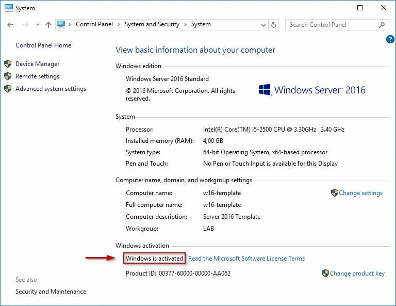The width and height of the screenshot is (396, 306).
Task: Click the System breadcrumb in address bar
Action: click(201, 24)
